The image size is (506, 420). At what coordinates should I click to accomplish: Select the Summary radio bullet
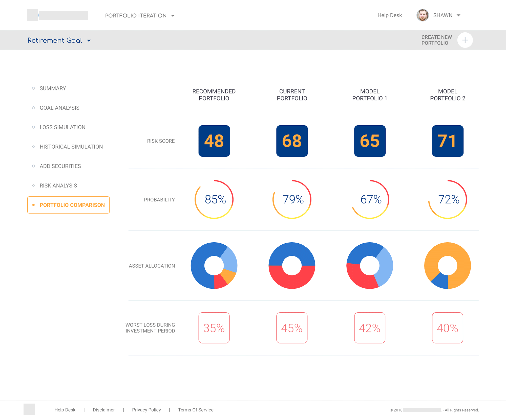point(33,88)
